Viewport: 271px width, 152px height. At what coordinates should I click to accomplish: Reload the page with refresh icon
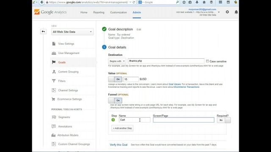[x=134, y=2]
